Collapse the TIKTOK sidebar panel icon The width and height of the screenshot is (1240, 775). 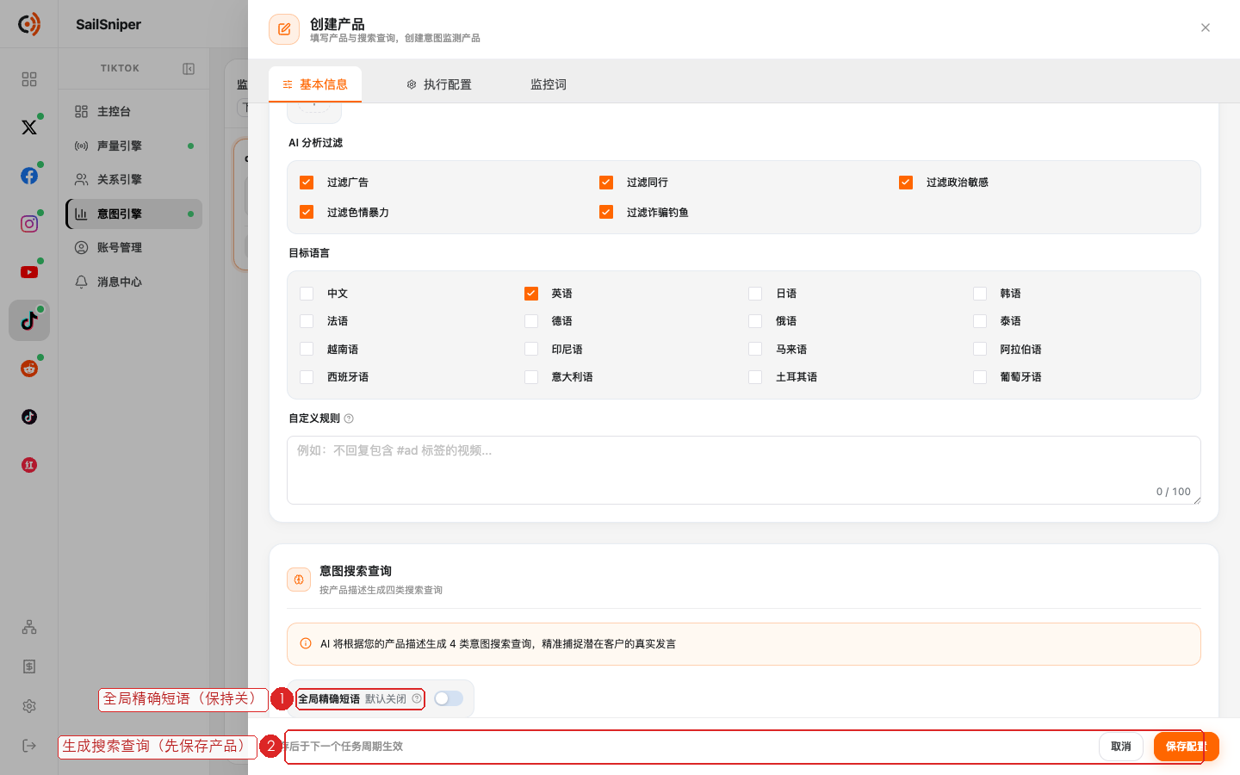coord(189,69)
